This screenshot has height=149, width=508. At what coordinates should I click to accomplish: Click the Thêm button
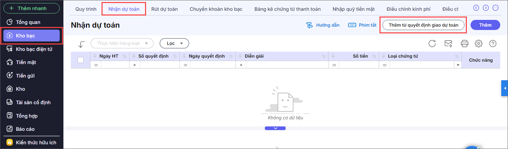pyautogui.click(x=485, y=25)
